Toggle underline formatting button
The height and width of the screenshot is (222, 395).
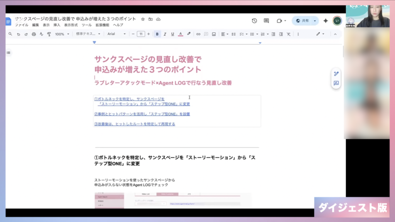pyautogui.click(x=172, y=34)
